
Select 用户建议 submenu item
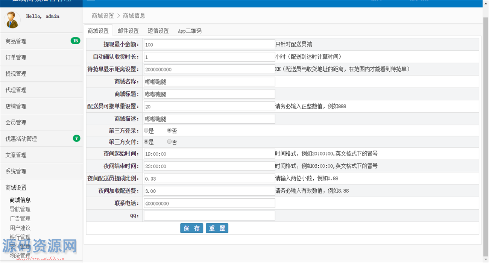20,228
